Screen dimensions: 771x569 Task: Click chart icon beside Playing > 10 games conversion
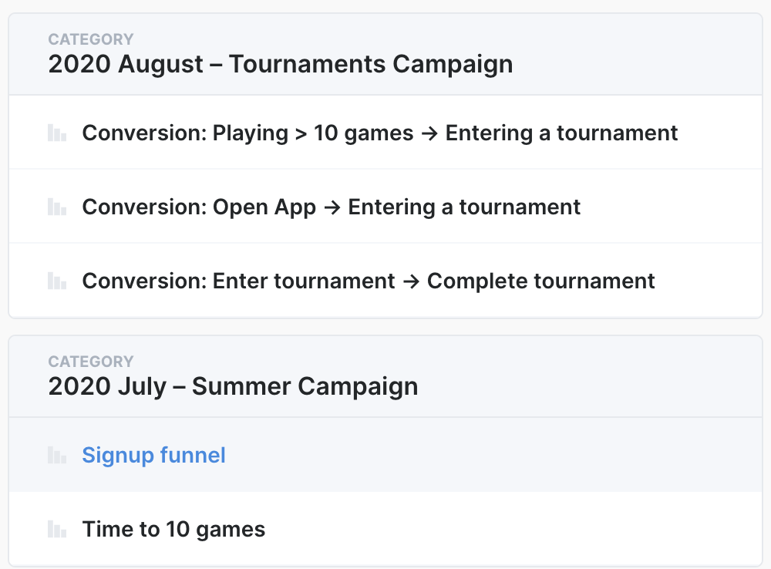[x=57, y=133]
